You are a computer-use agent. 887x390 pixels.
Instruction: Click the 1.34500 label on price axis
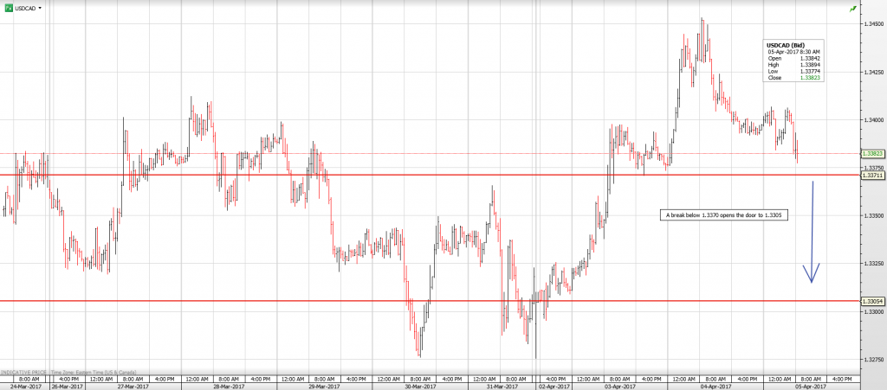click(872, 25)
